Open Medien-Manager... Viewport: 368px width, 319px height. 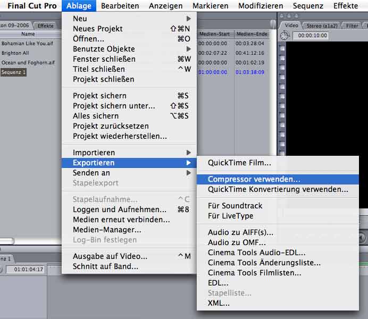129,230
